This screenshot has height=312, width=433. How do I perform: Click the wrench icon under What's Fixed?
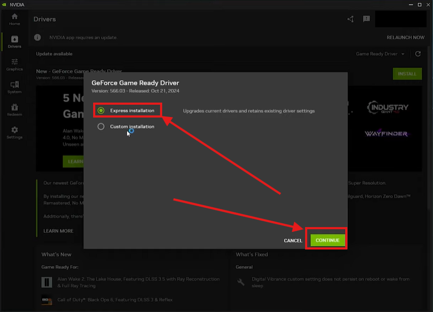click(x=241, y=282)
